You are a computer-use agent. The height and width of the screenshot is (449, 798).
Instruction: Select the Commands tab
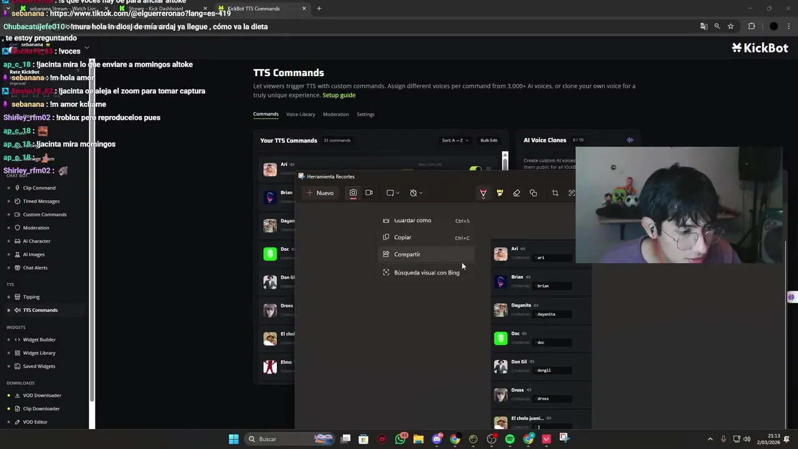pyautogui.click(x=266, y=114)
